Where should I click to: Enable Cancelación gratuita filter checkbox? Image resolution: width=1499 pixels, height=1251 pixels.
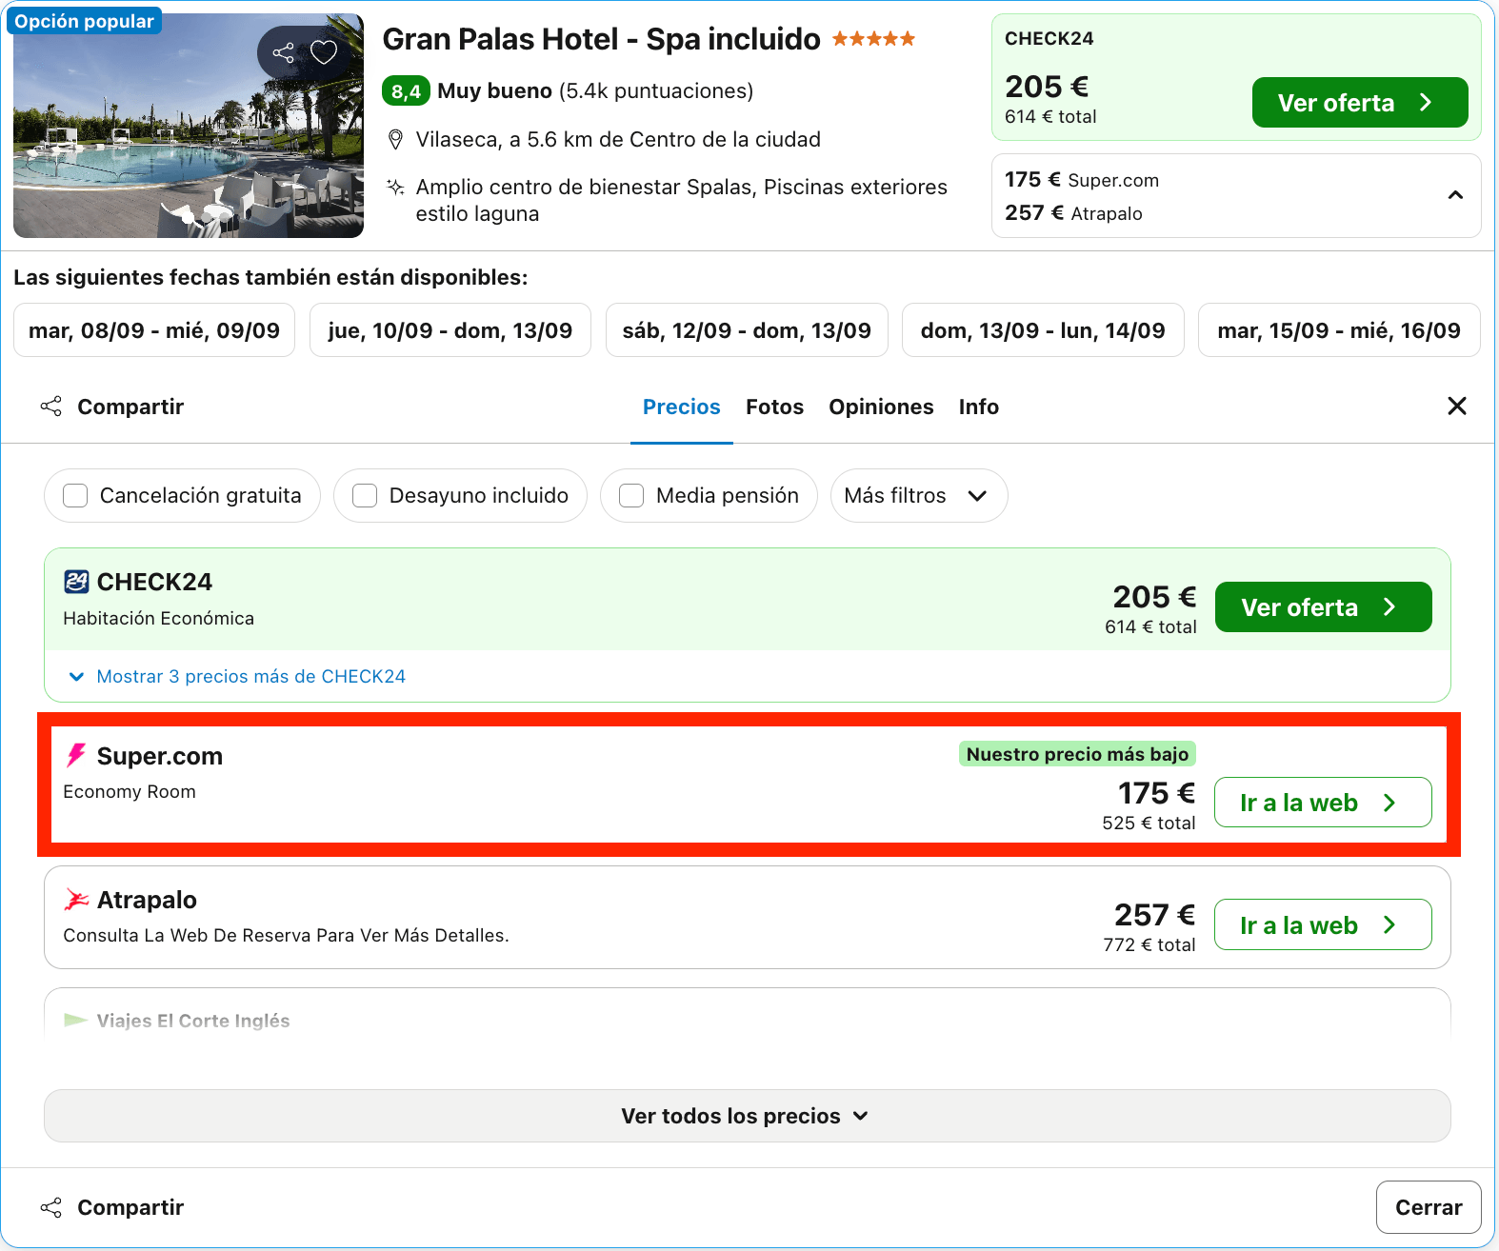75,495
